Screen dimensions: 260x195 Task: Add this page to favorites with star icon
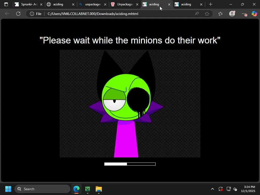207,14
